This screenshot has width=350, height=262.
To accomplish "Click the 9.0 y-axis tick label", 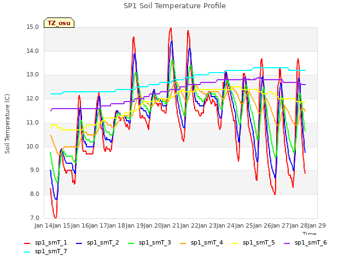I will click(34, 170).
